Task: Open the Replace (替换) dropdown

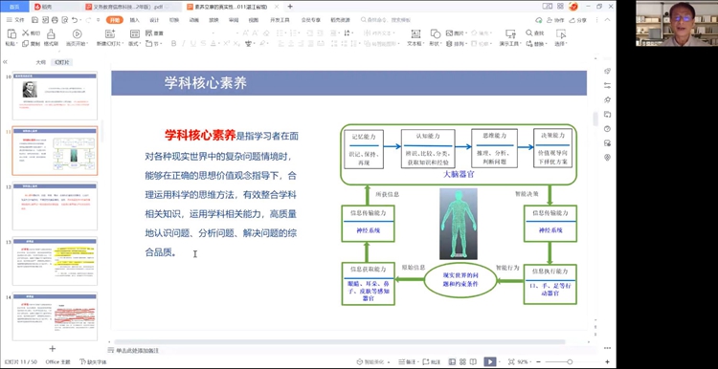Action: coord(536,43)
